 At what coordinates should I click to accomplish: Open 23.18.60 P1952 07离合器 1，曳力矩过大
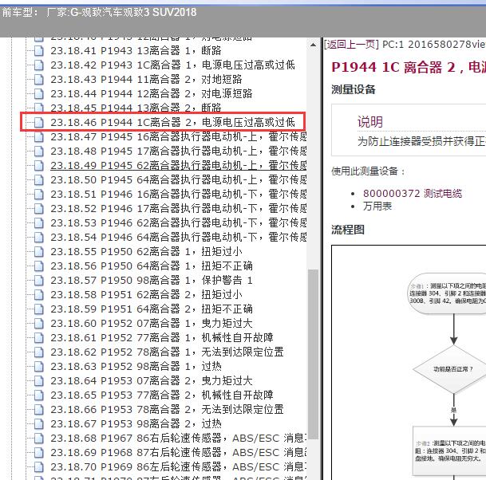[152, 323]
